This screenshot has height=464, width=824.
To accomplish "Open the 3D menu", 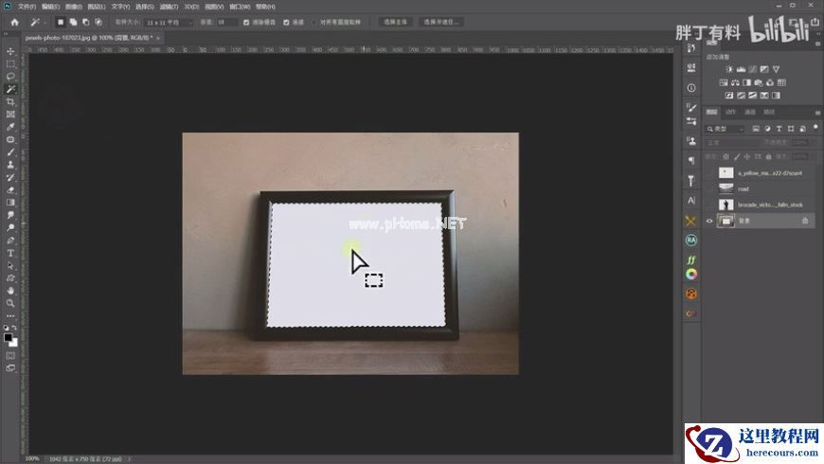I will coord(191,7).
